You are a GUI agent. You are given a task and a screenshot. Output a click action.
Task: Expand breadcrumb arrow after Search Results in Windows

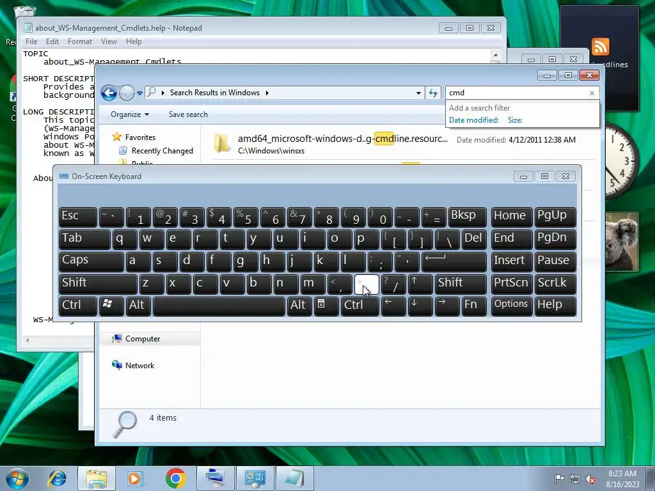point(267,93)
